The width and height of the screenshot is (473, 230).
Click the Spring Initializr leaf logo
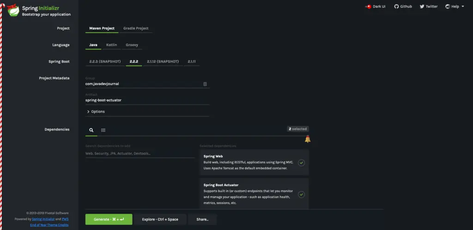[x=13, y=11]
